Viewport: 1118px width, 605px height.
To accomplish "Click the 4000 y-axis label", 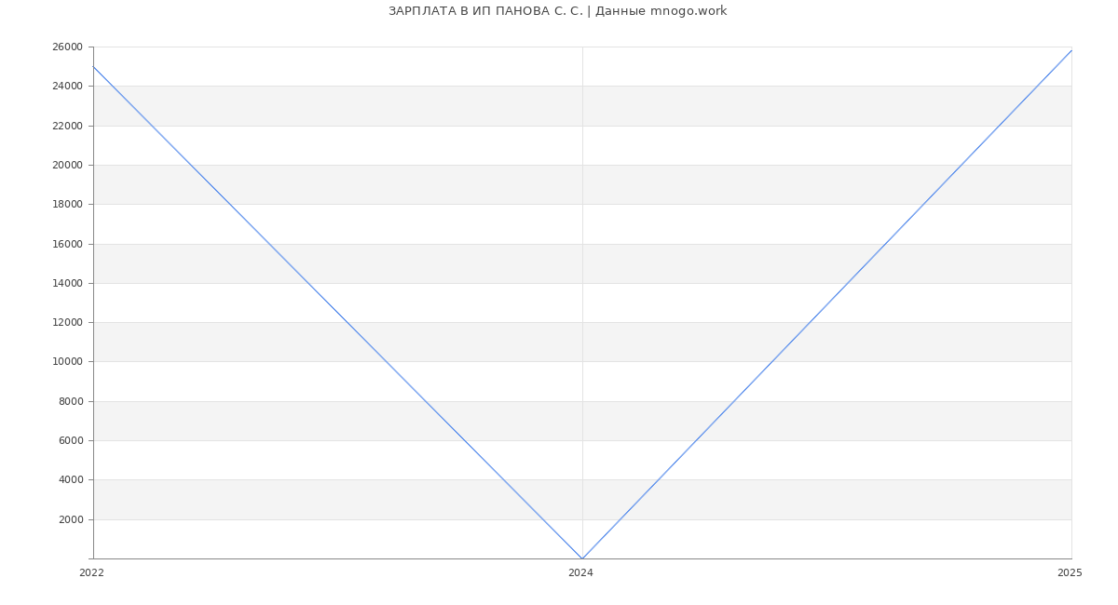I will tap(71, 480).
